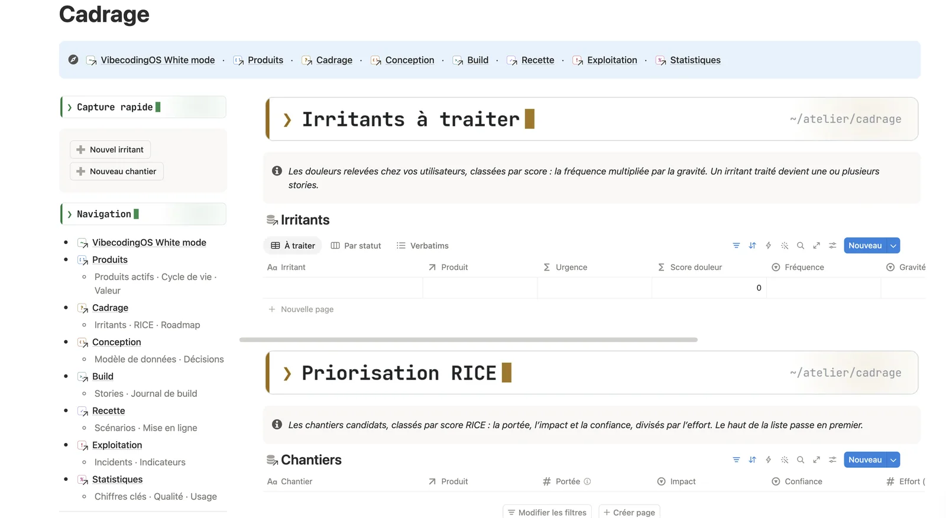The width and height of the screenshot is (946, 518).
Task: Open Chantiers database in full page
Action: coord(817,460)
